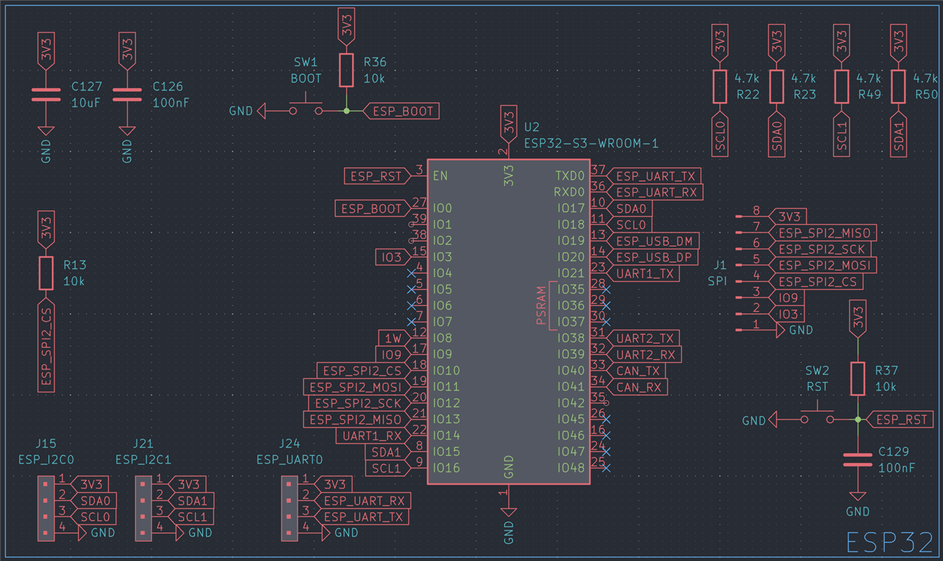Click the IO3 label at U2 pin 15
This screenshot has height=561, width=943.
tap(393, 257)
